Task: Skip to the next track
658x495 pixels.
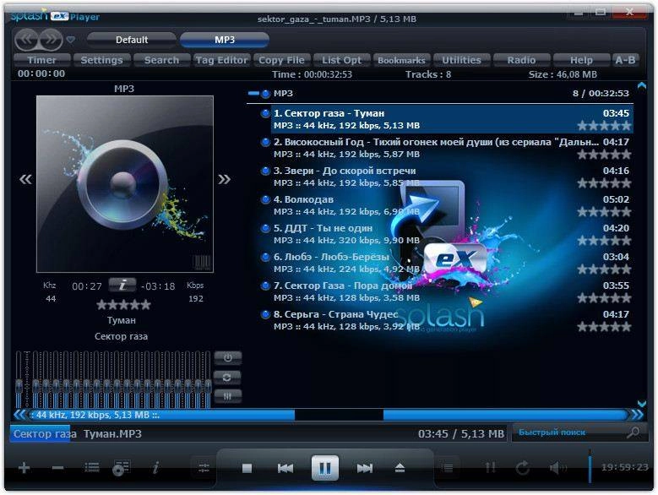Action: [x=364, y=468]
